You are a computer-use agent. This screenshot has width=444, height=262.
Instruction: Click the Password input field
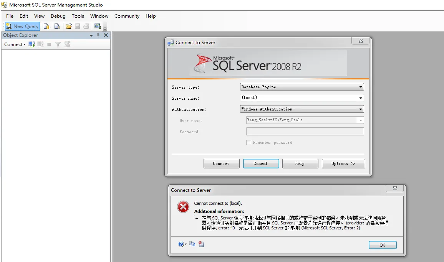(305, 131)
